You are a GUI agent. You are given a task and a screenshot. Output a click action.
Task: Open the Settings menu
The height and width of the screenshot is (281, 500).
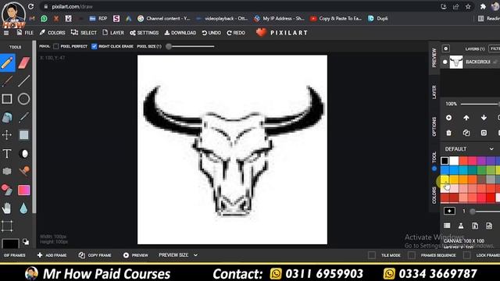coord(144,33)
